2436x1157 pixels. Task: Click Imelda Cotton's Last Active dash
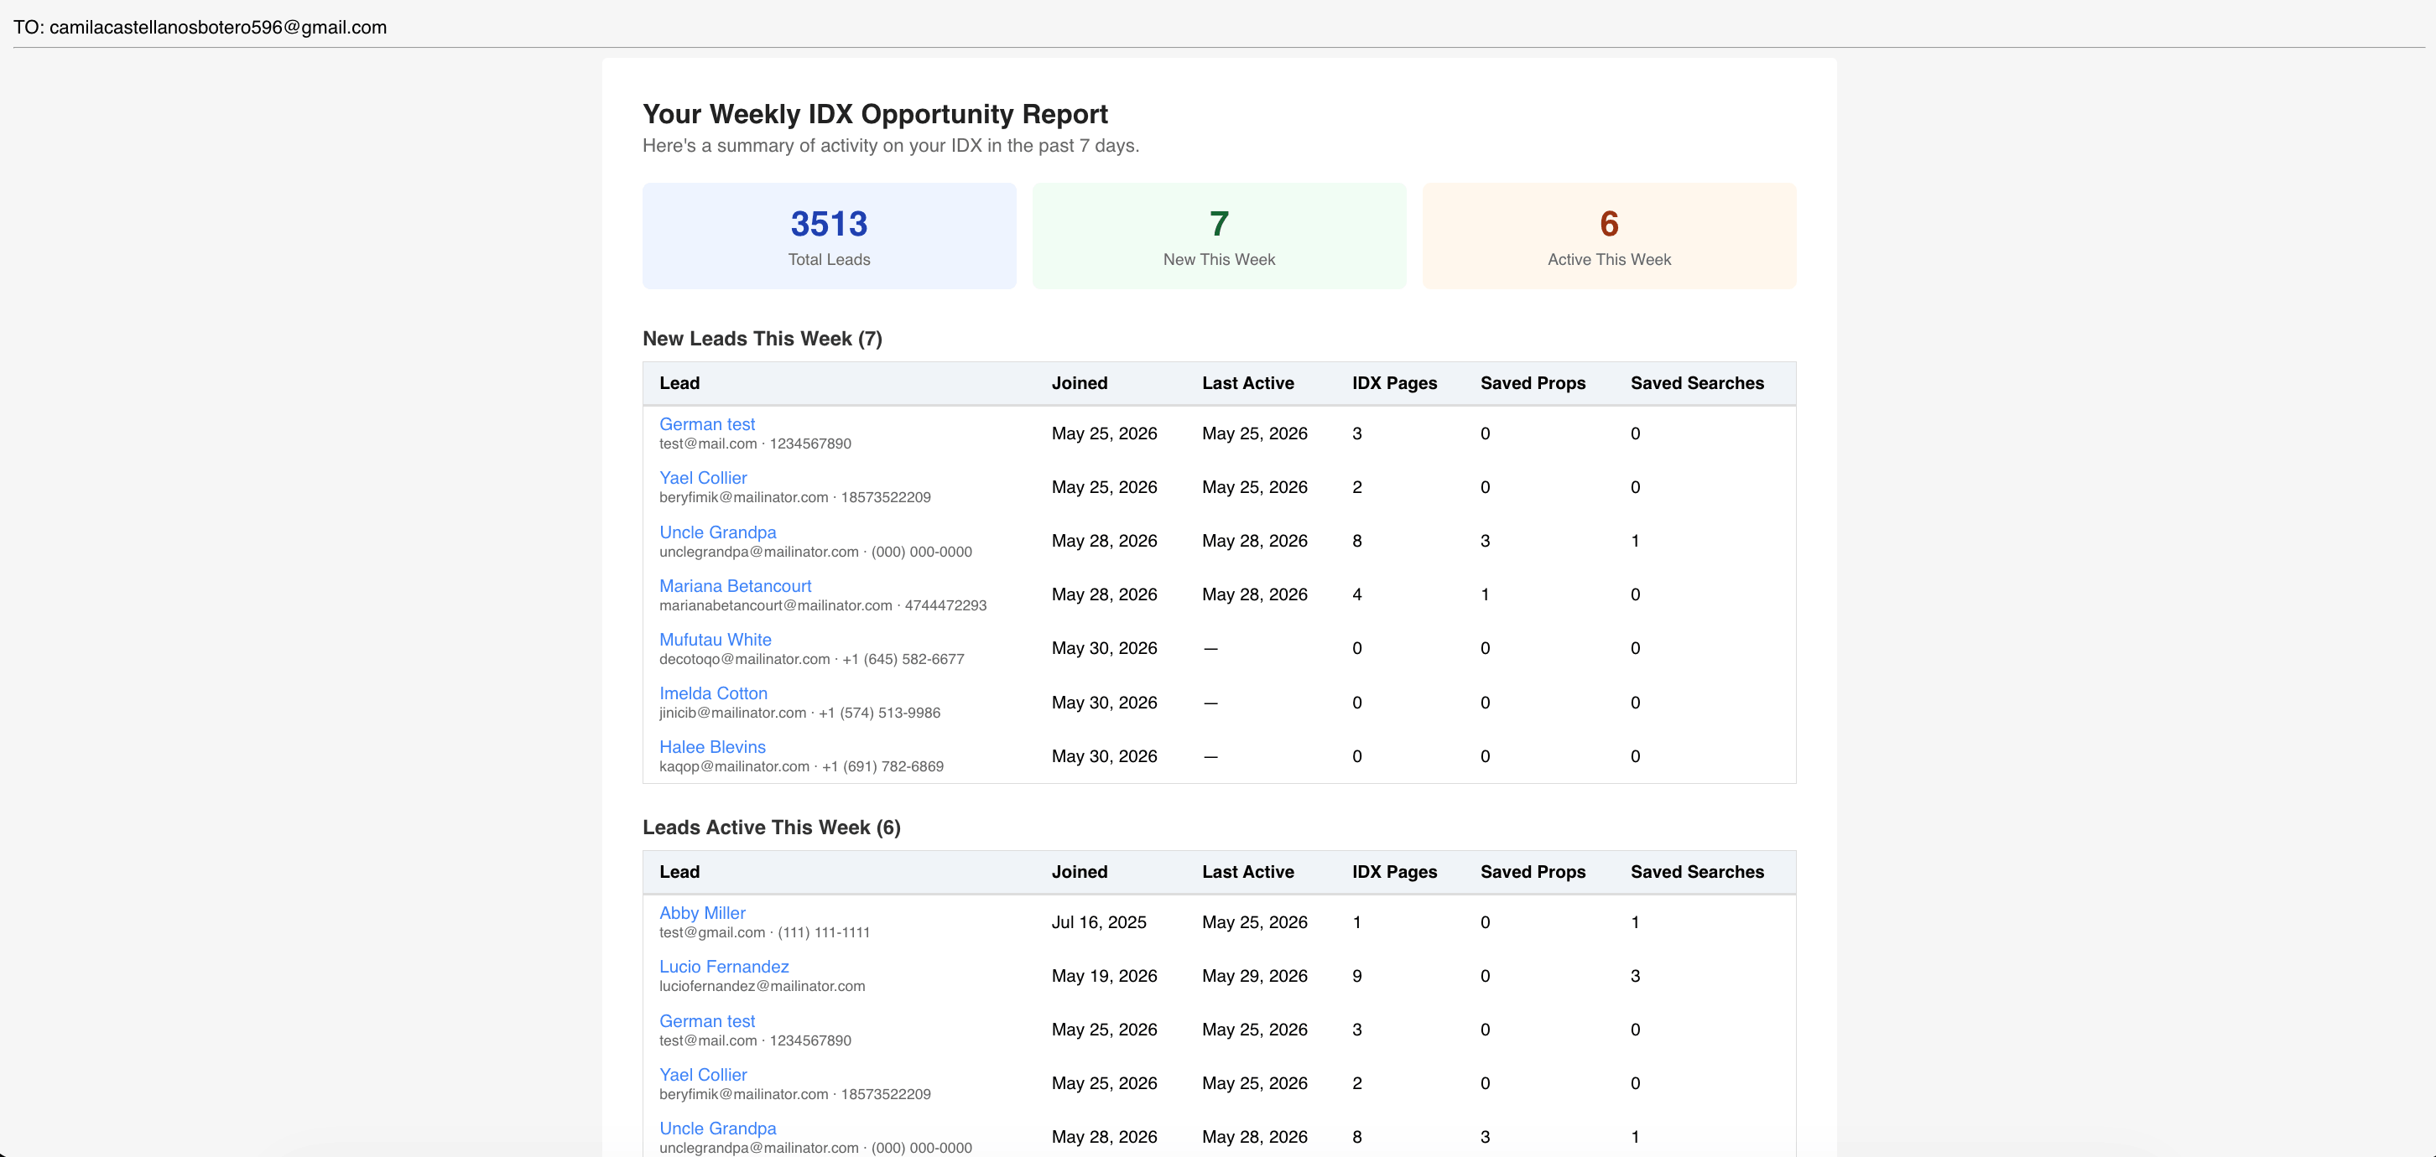(1210, 703)
